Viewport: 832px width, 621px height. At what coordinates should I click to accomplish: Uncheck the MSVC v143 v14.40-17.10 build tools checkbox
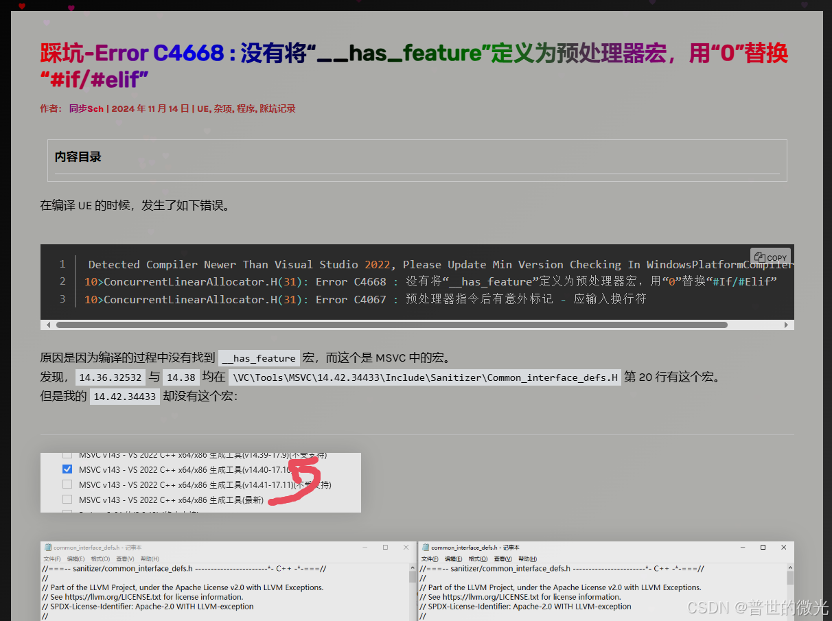67,469
